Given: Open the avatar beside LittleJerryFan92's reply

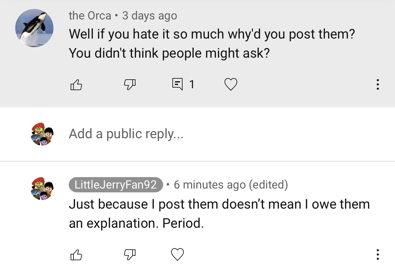Looking at the screenshot, I should [42, 189].
